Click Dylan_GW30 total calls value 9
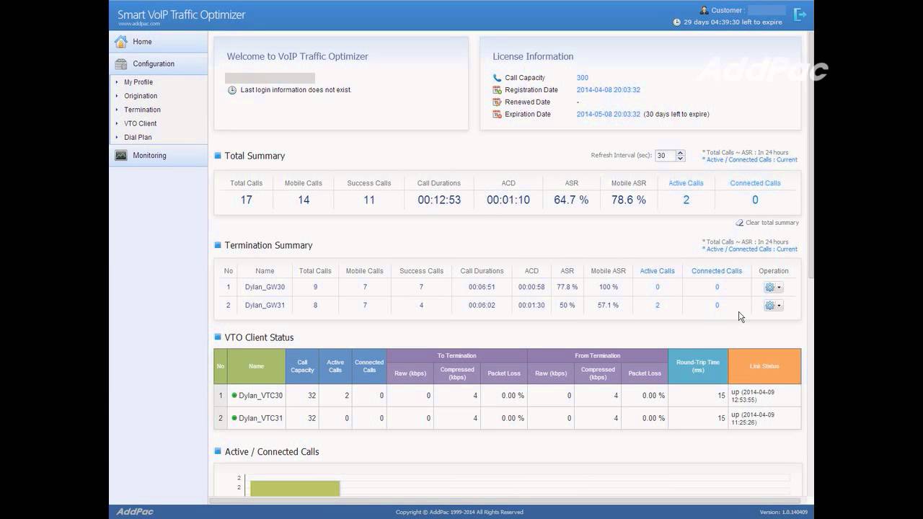Image resolution: width=923 pixels, height=519 pixels. click(x=315, y=287)
